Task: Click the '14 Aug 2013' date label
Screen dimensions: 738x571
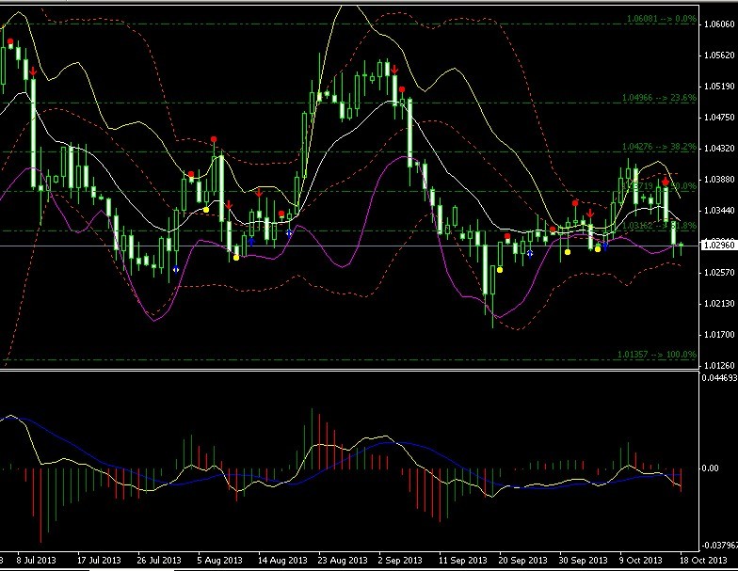Action: tap(282, 561)
